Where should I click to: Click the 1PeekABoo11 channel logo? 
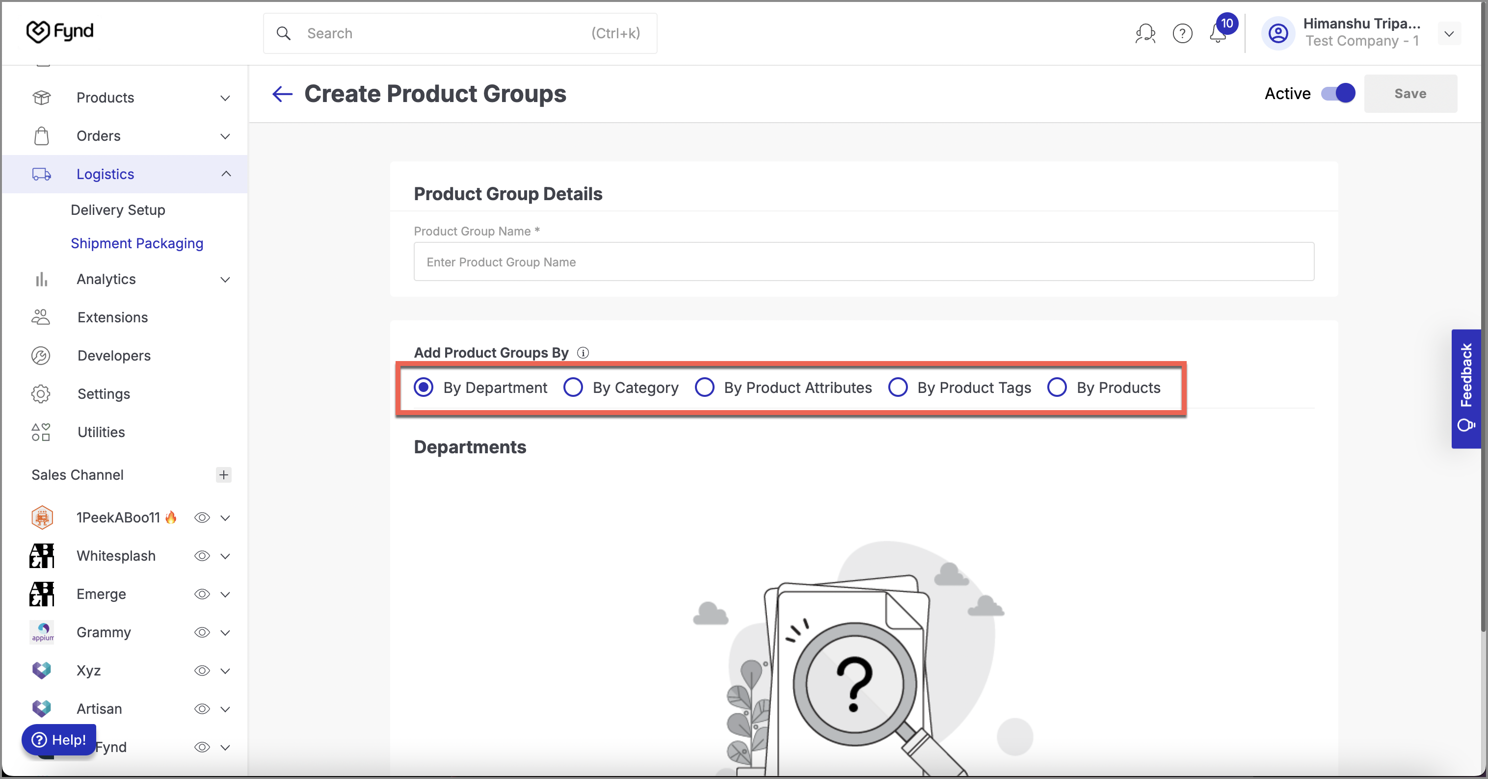pyautogui.click(x=42, y=518)
